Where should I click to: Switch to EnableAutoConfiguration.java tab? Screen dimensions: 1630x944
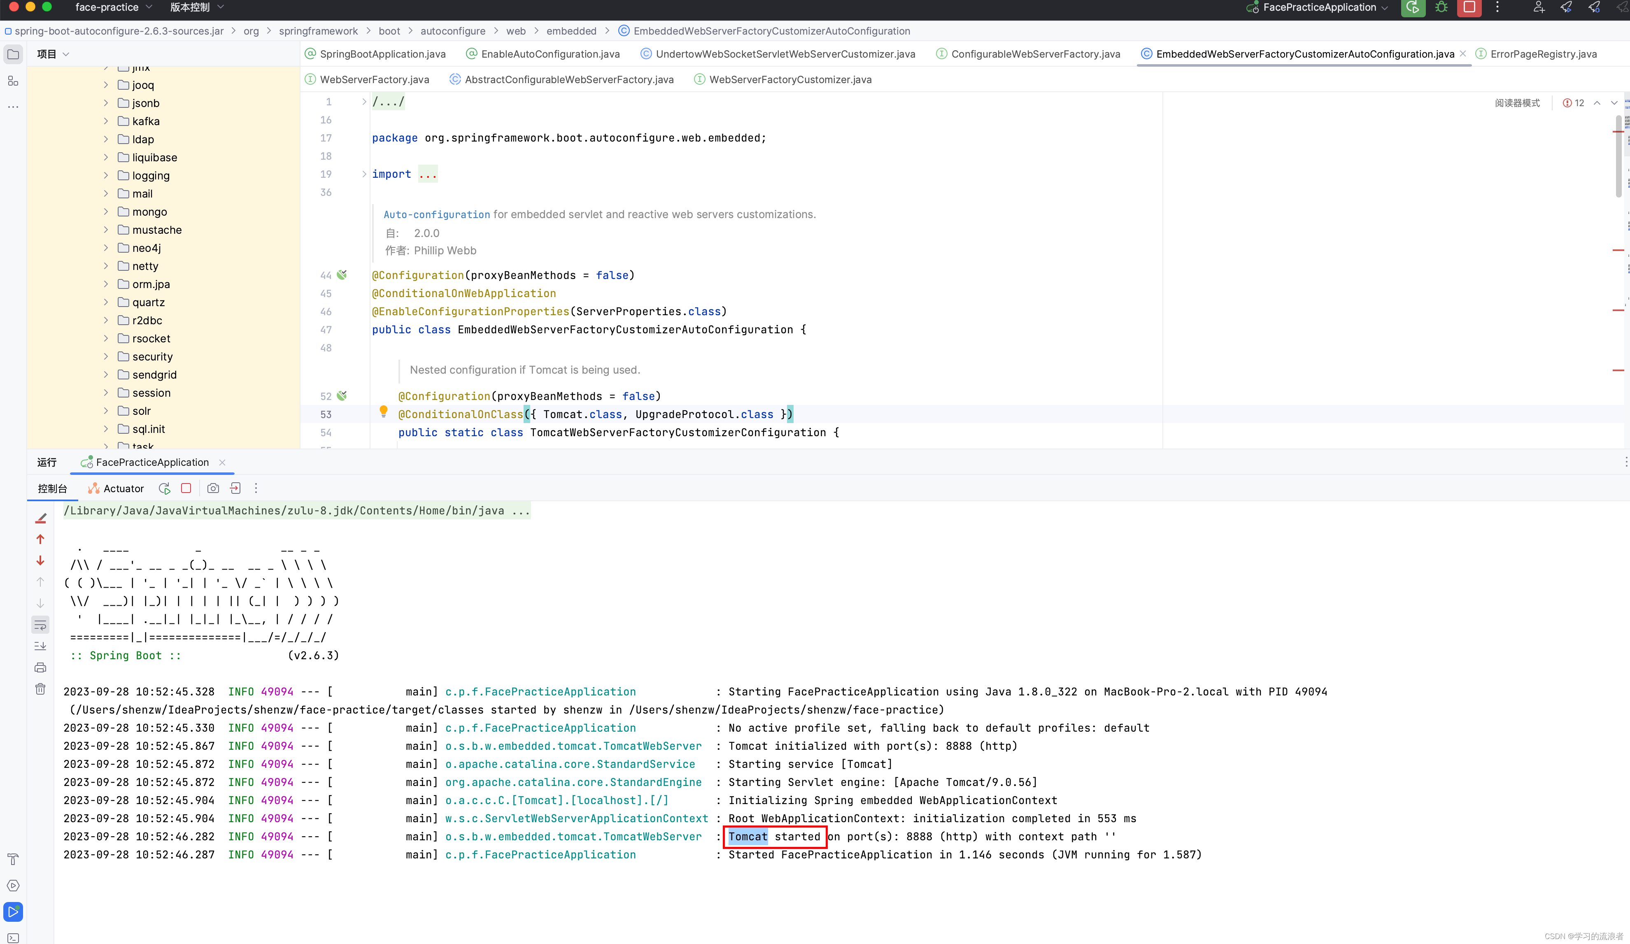pyautogui.click(x=543, y=54)
